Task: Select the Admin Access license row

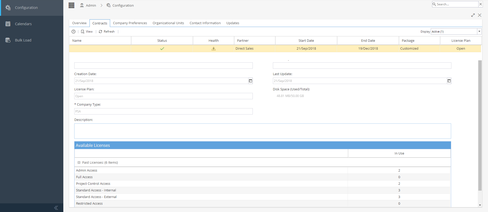Action: pos(262,171)
